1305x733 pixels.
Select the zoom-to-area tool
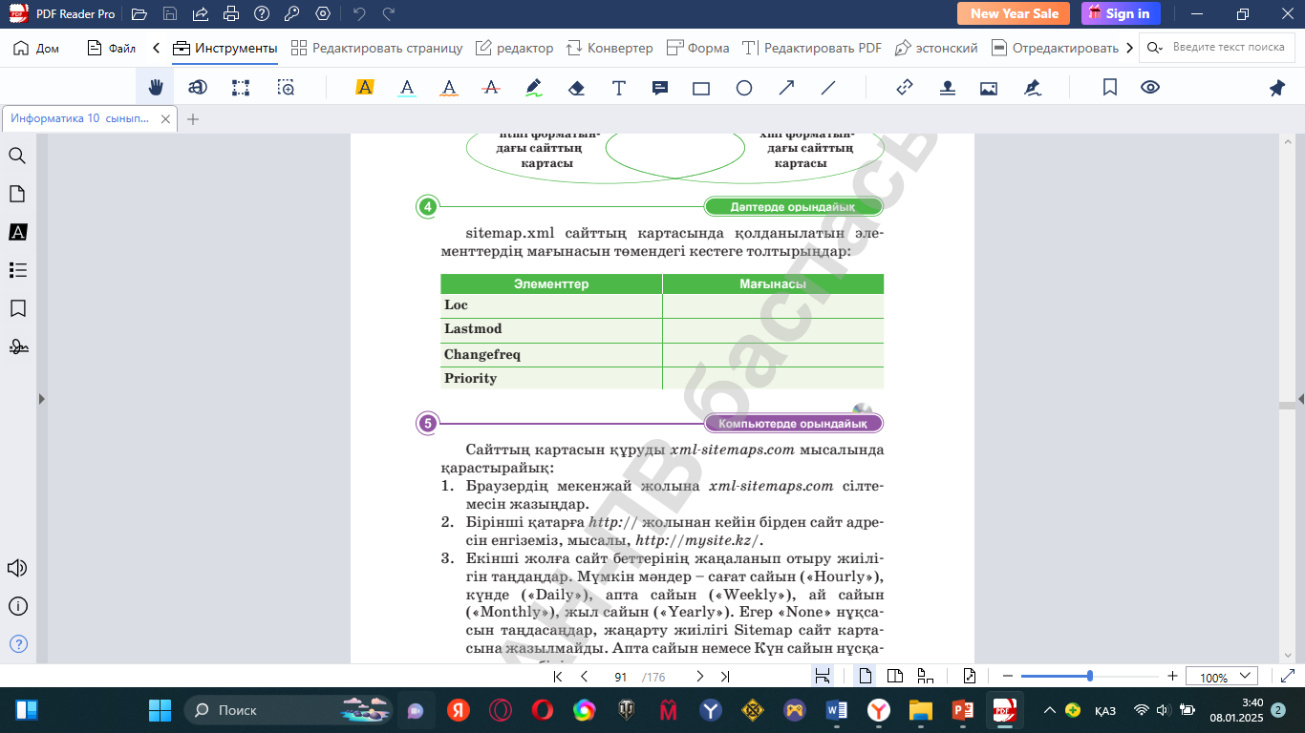coord(286,88)
